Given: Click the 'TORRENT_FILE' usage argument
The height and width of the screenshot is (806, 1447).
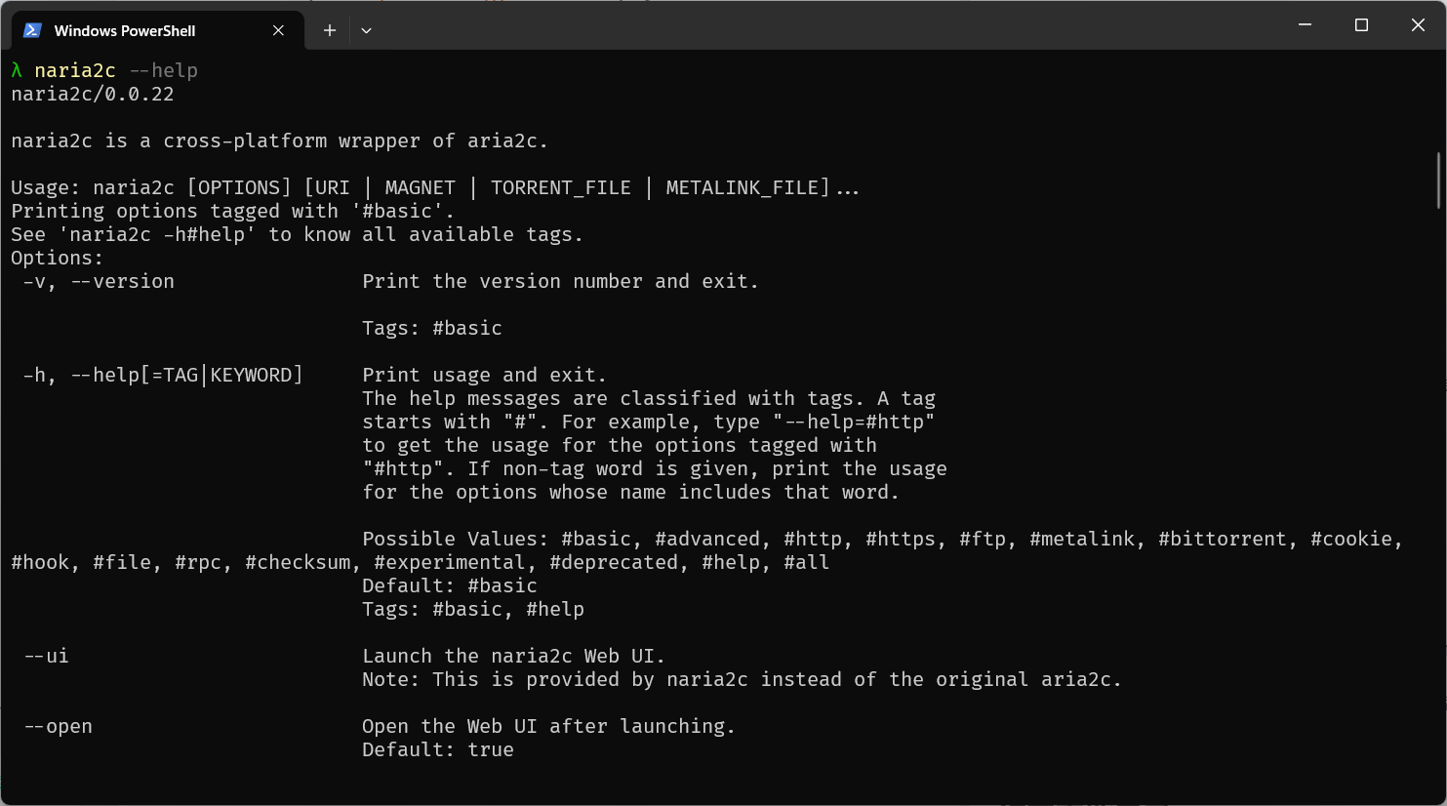Looking at the screenshot, I should [561, 187].
